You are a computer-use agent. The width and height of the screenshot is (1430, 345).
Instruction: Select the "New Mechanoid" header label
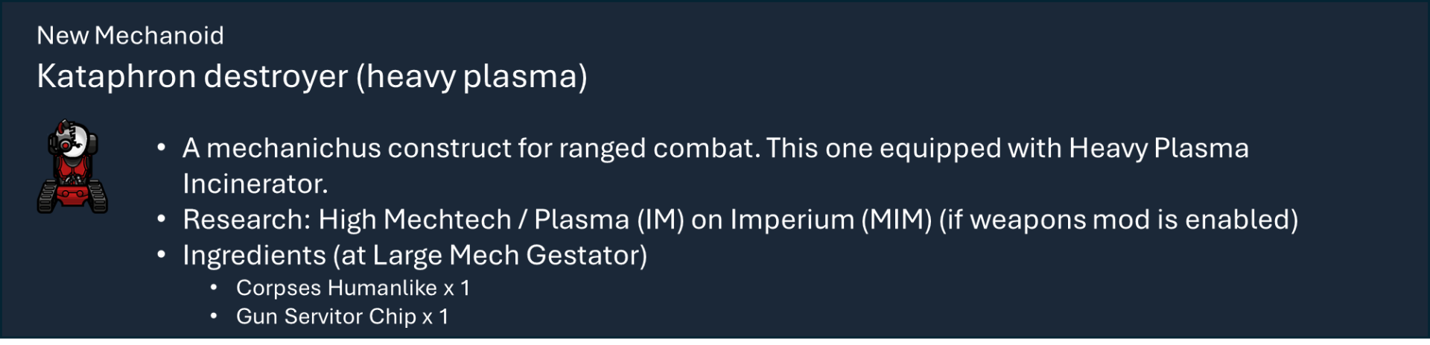(x=130, y=36)
